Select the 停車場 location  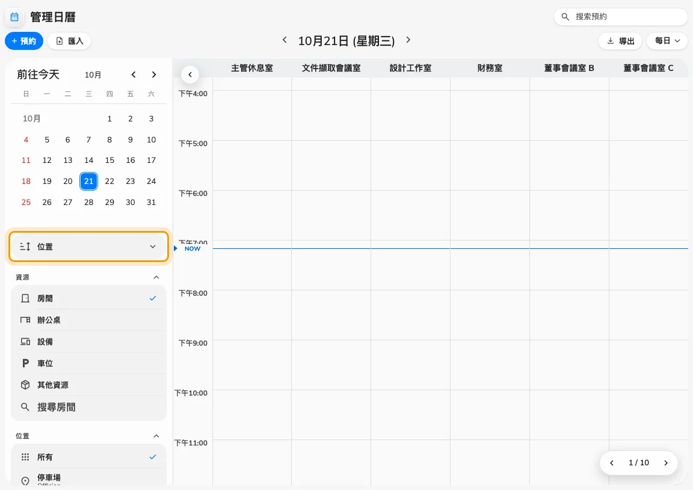click(x=88, y=479)
